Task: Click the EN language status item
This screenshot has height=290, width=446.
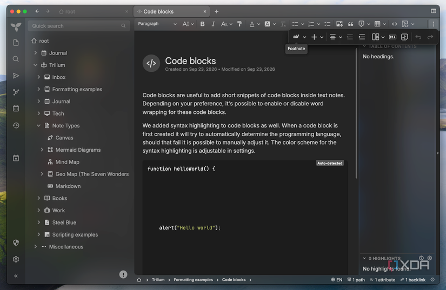Action: pyautogui.click(x=336, y=280)
